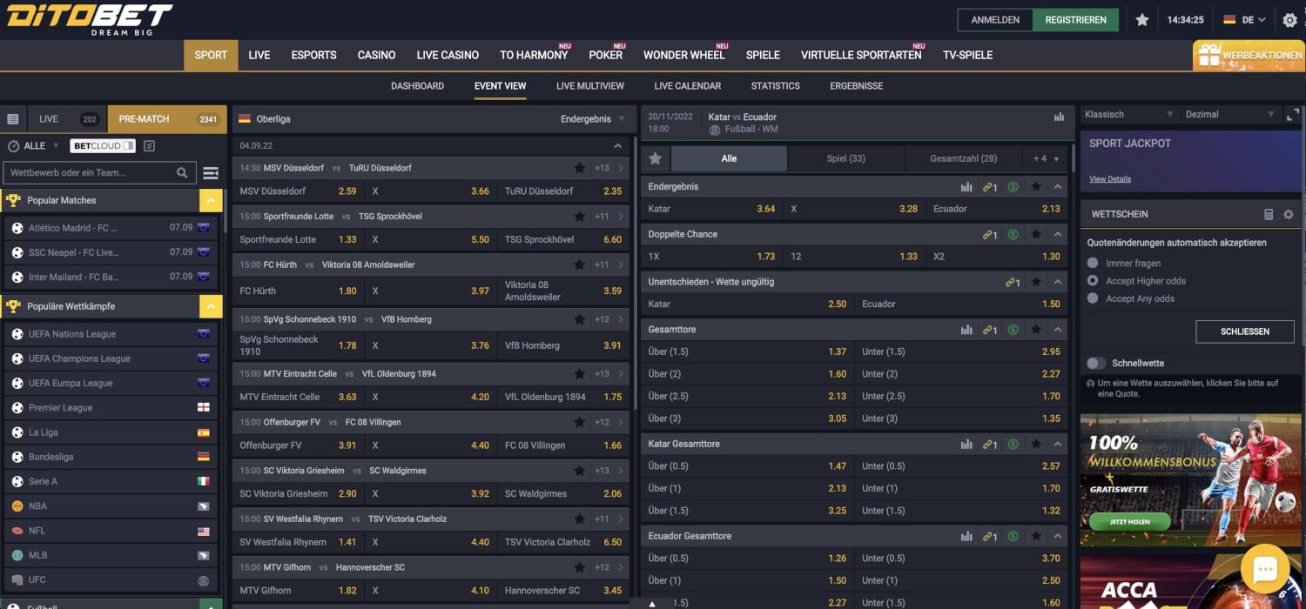Select Accept Any odds radio option
Image resolution: width=1306 pixels, height=609 pixels.
[1093, 298]
